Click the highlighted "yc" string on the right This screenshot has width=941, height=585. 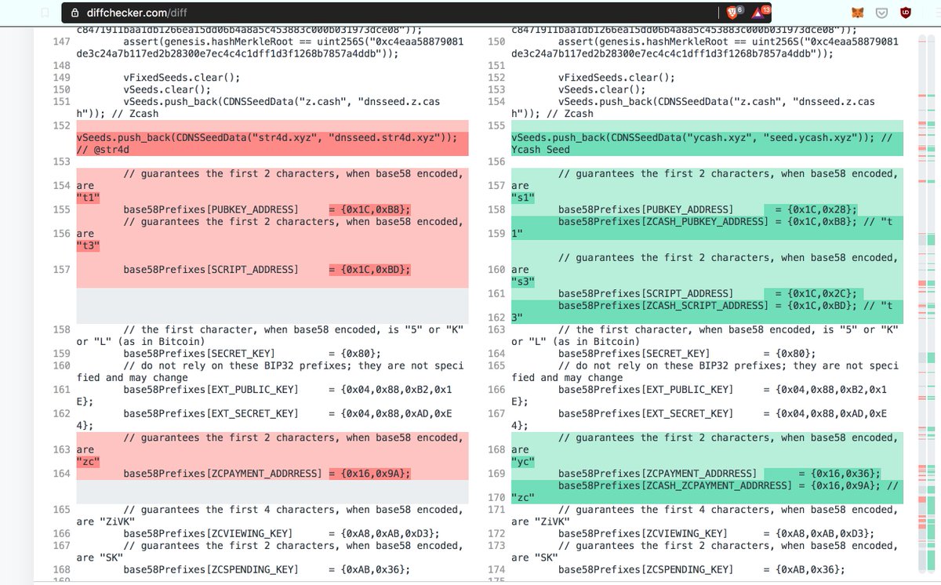click(523, 461)
